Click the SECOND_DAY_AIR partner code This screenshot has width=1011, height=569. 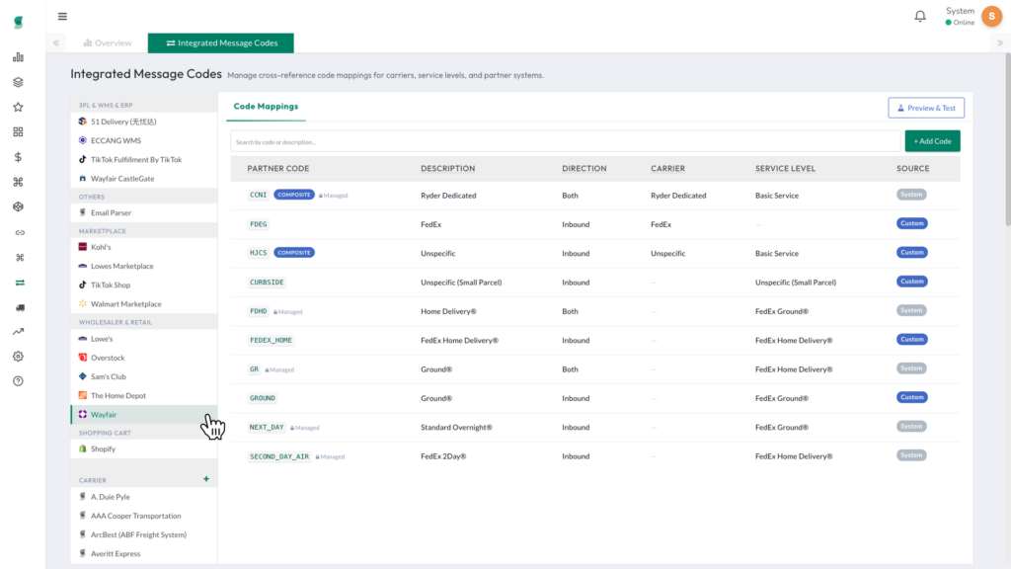pos(279,456)
